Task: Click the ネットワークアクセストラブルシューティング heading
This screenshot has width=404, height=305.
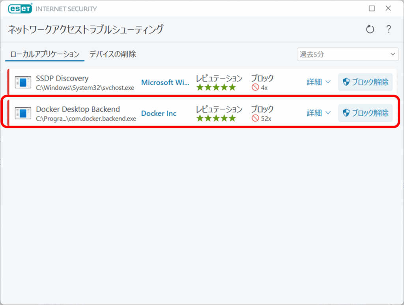Action: click(x=86, y=29)
